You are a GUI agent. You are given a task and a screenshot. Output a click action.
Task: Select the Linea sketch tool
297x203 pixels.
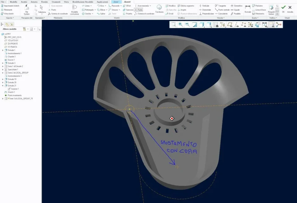click(86, 6)
